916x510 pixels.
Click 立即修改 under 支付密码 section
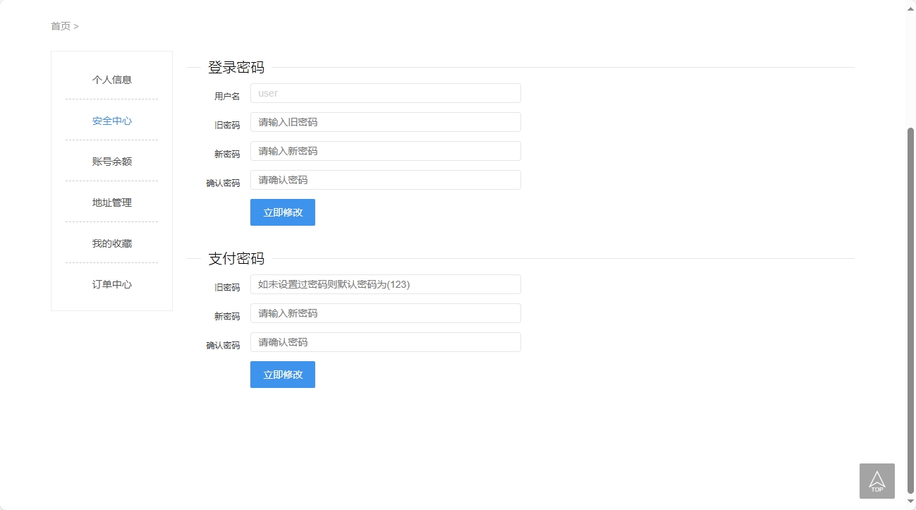pos(282,375)
